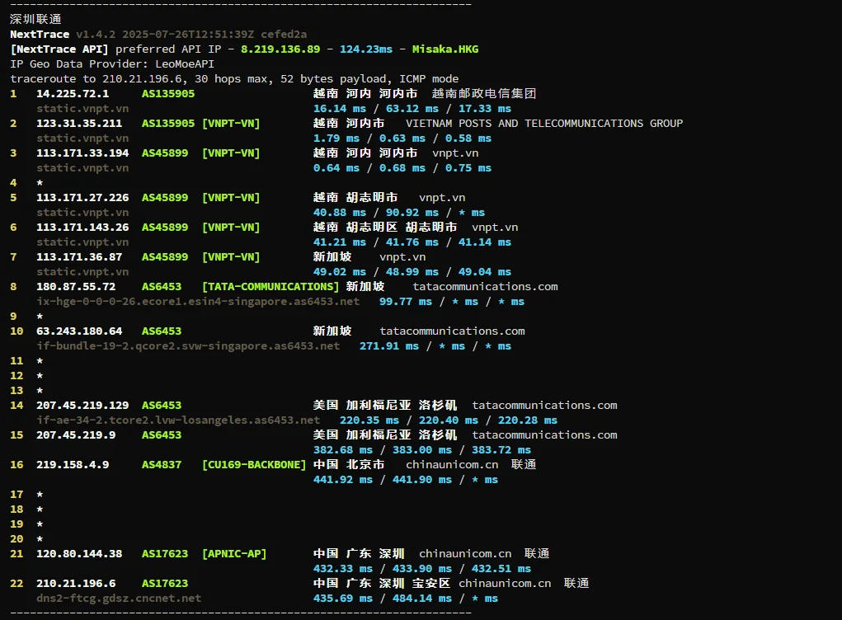Viewport: 842px width, 620px height.
Task: Click VIETNAM POSTS AND TELECOMMUNICATIONS GROUP text
Action: pos(544,124)
